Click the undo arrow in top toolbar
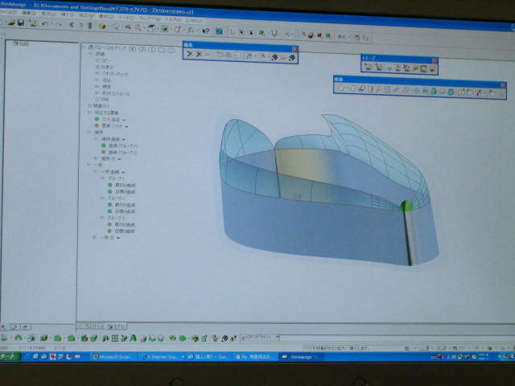Viewport: 515px width, 386px height. coord(45,23)
